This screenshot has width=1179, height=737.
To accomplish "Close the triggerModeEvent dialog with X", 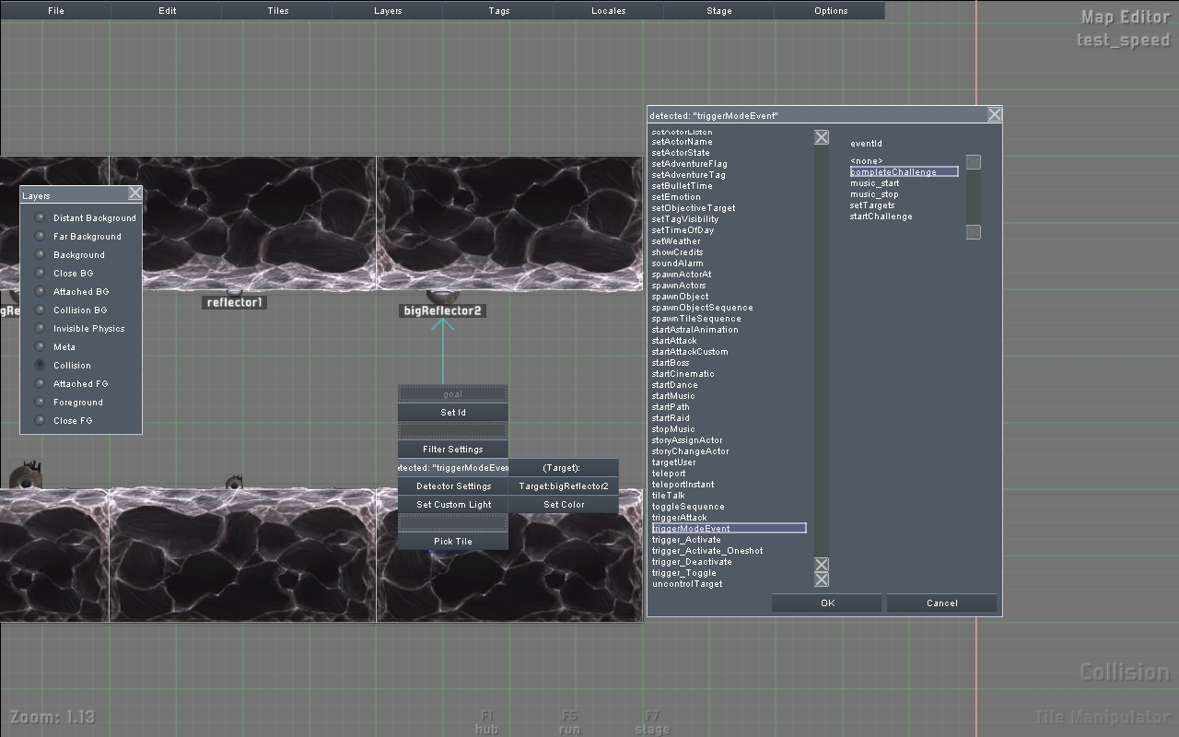I will click(x=995, y=114).
